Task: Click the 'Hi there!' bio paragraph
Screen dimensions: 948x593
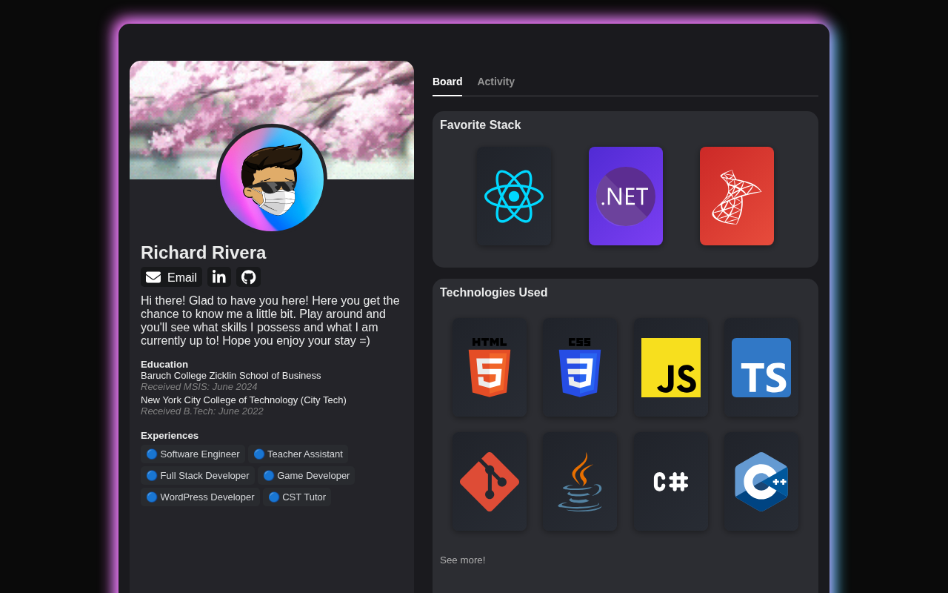Action: [x=272, y=321]
